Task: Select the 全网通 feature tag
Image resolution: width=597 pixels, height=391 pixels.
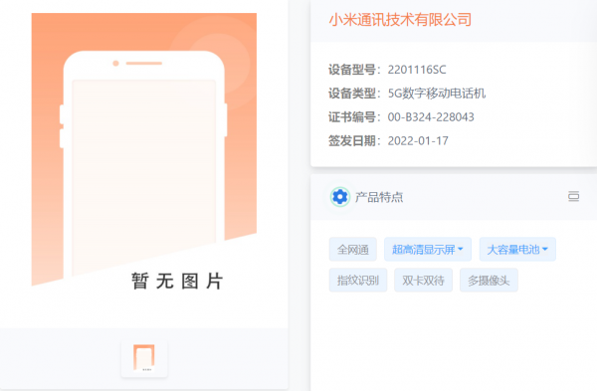Action: point(353,250)
